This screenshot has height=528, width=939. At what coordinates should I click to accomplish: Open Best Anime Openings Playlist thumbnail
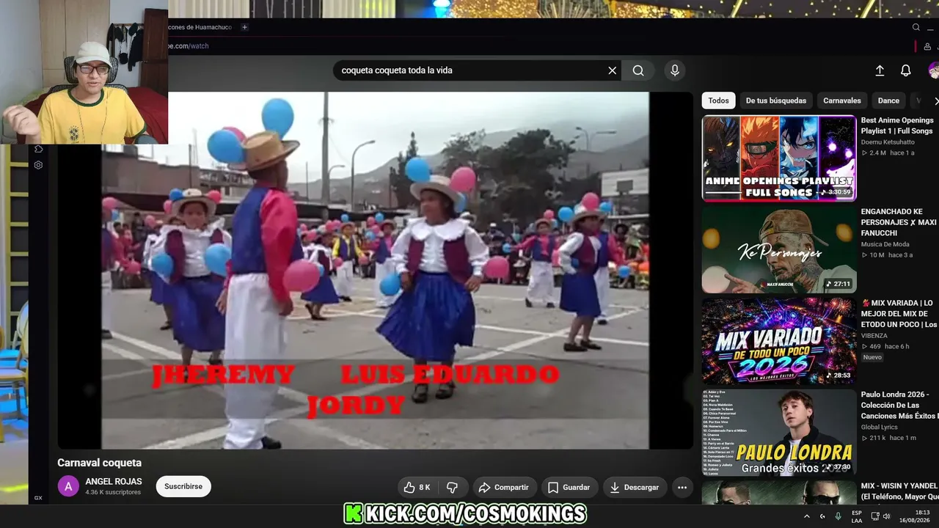tap(779, 158)
